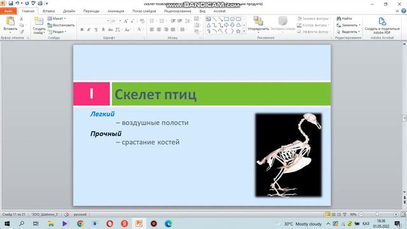Click Создать и поделиться Adobe PDF
This screenshot has height=229, width=407.
click(382, 25)
